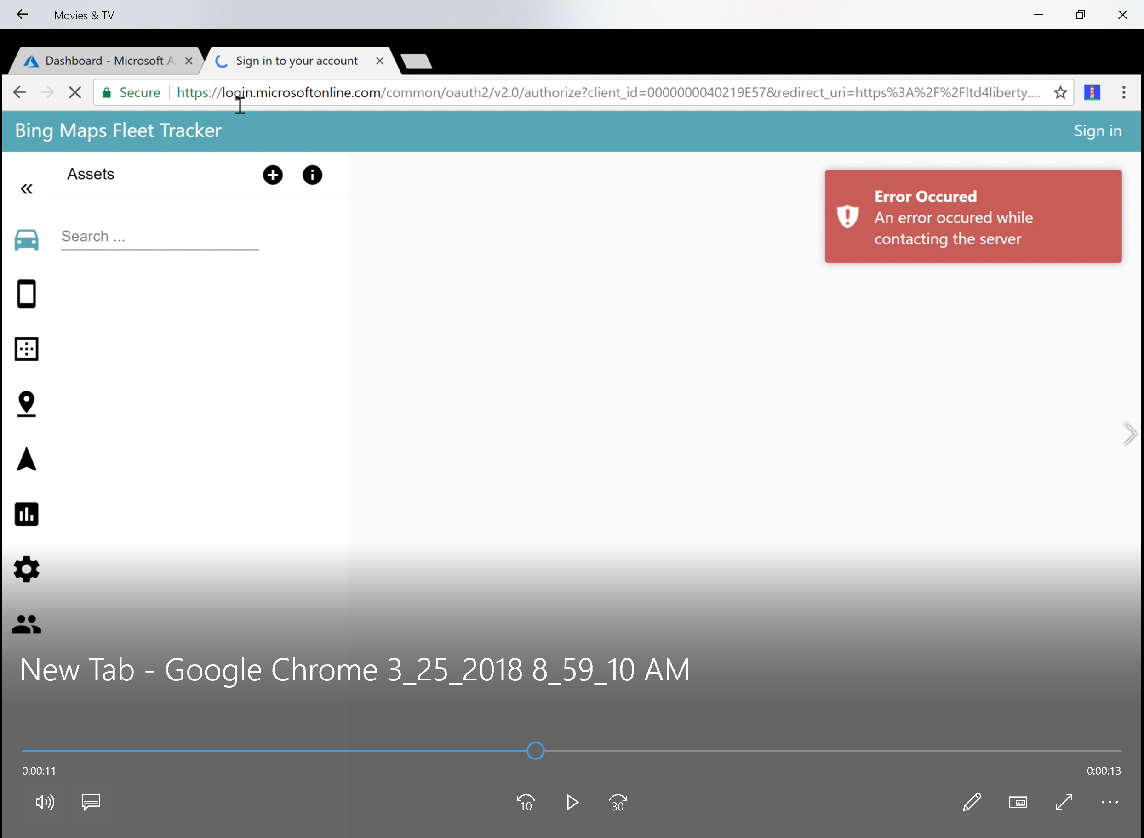This screenshot has height=838, width=1144.
Task: Select the geofence dotted-square sidebar icon
Action: click(26, 349)
